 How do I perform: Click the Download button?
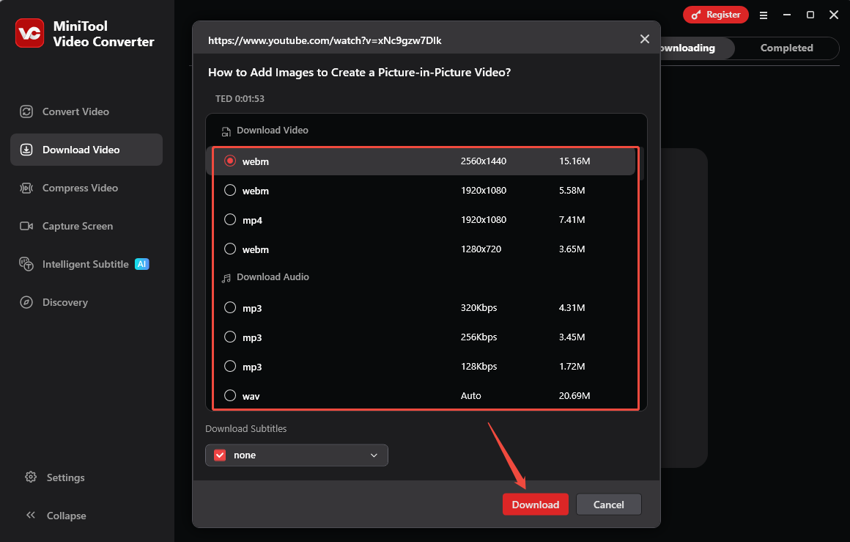click(x=535, y=504)
